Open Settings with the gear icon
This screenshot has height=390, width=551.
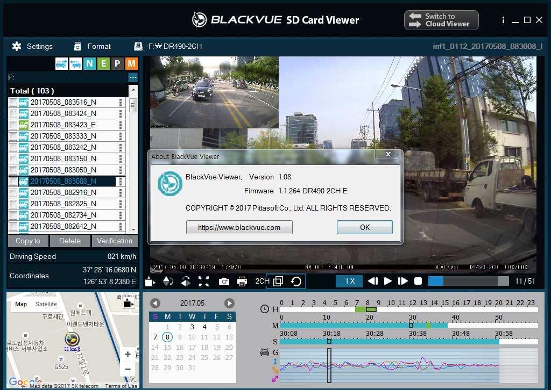[x=17, y=46]
